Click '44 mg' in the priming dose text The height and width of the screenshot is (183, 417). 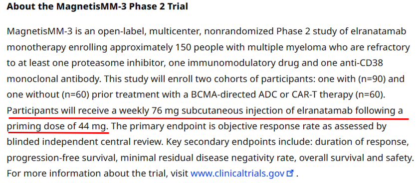94,126
